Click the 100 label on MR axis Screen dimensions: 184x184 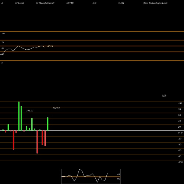[180, 103]
